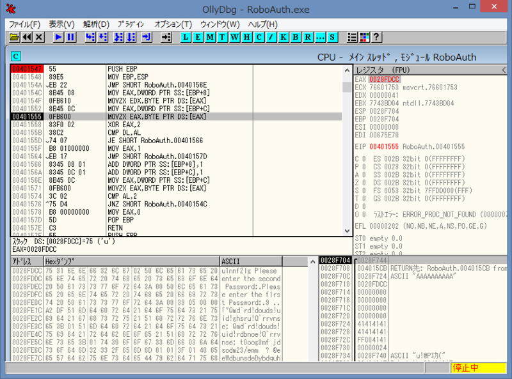
Task: Toggle the Z flag value
Action: click(364, 183)
